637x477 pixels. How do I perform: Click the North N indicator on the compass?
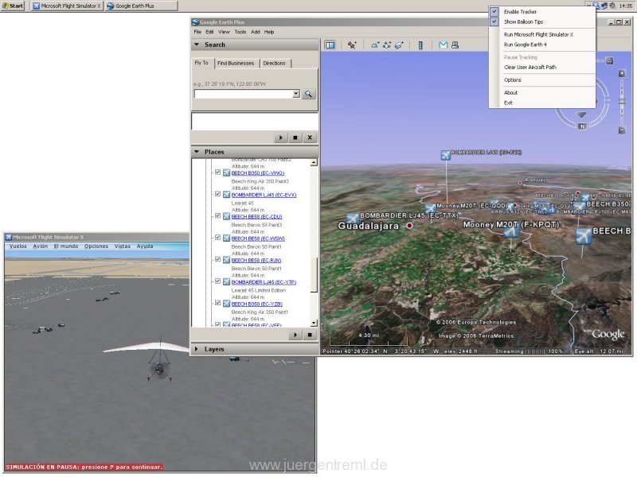[582, 126]
